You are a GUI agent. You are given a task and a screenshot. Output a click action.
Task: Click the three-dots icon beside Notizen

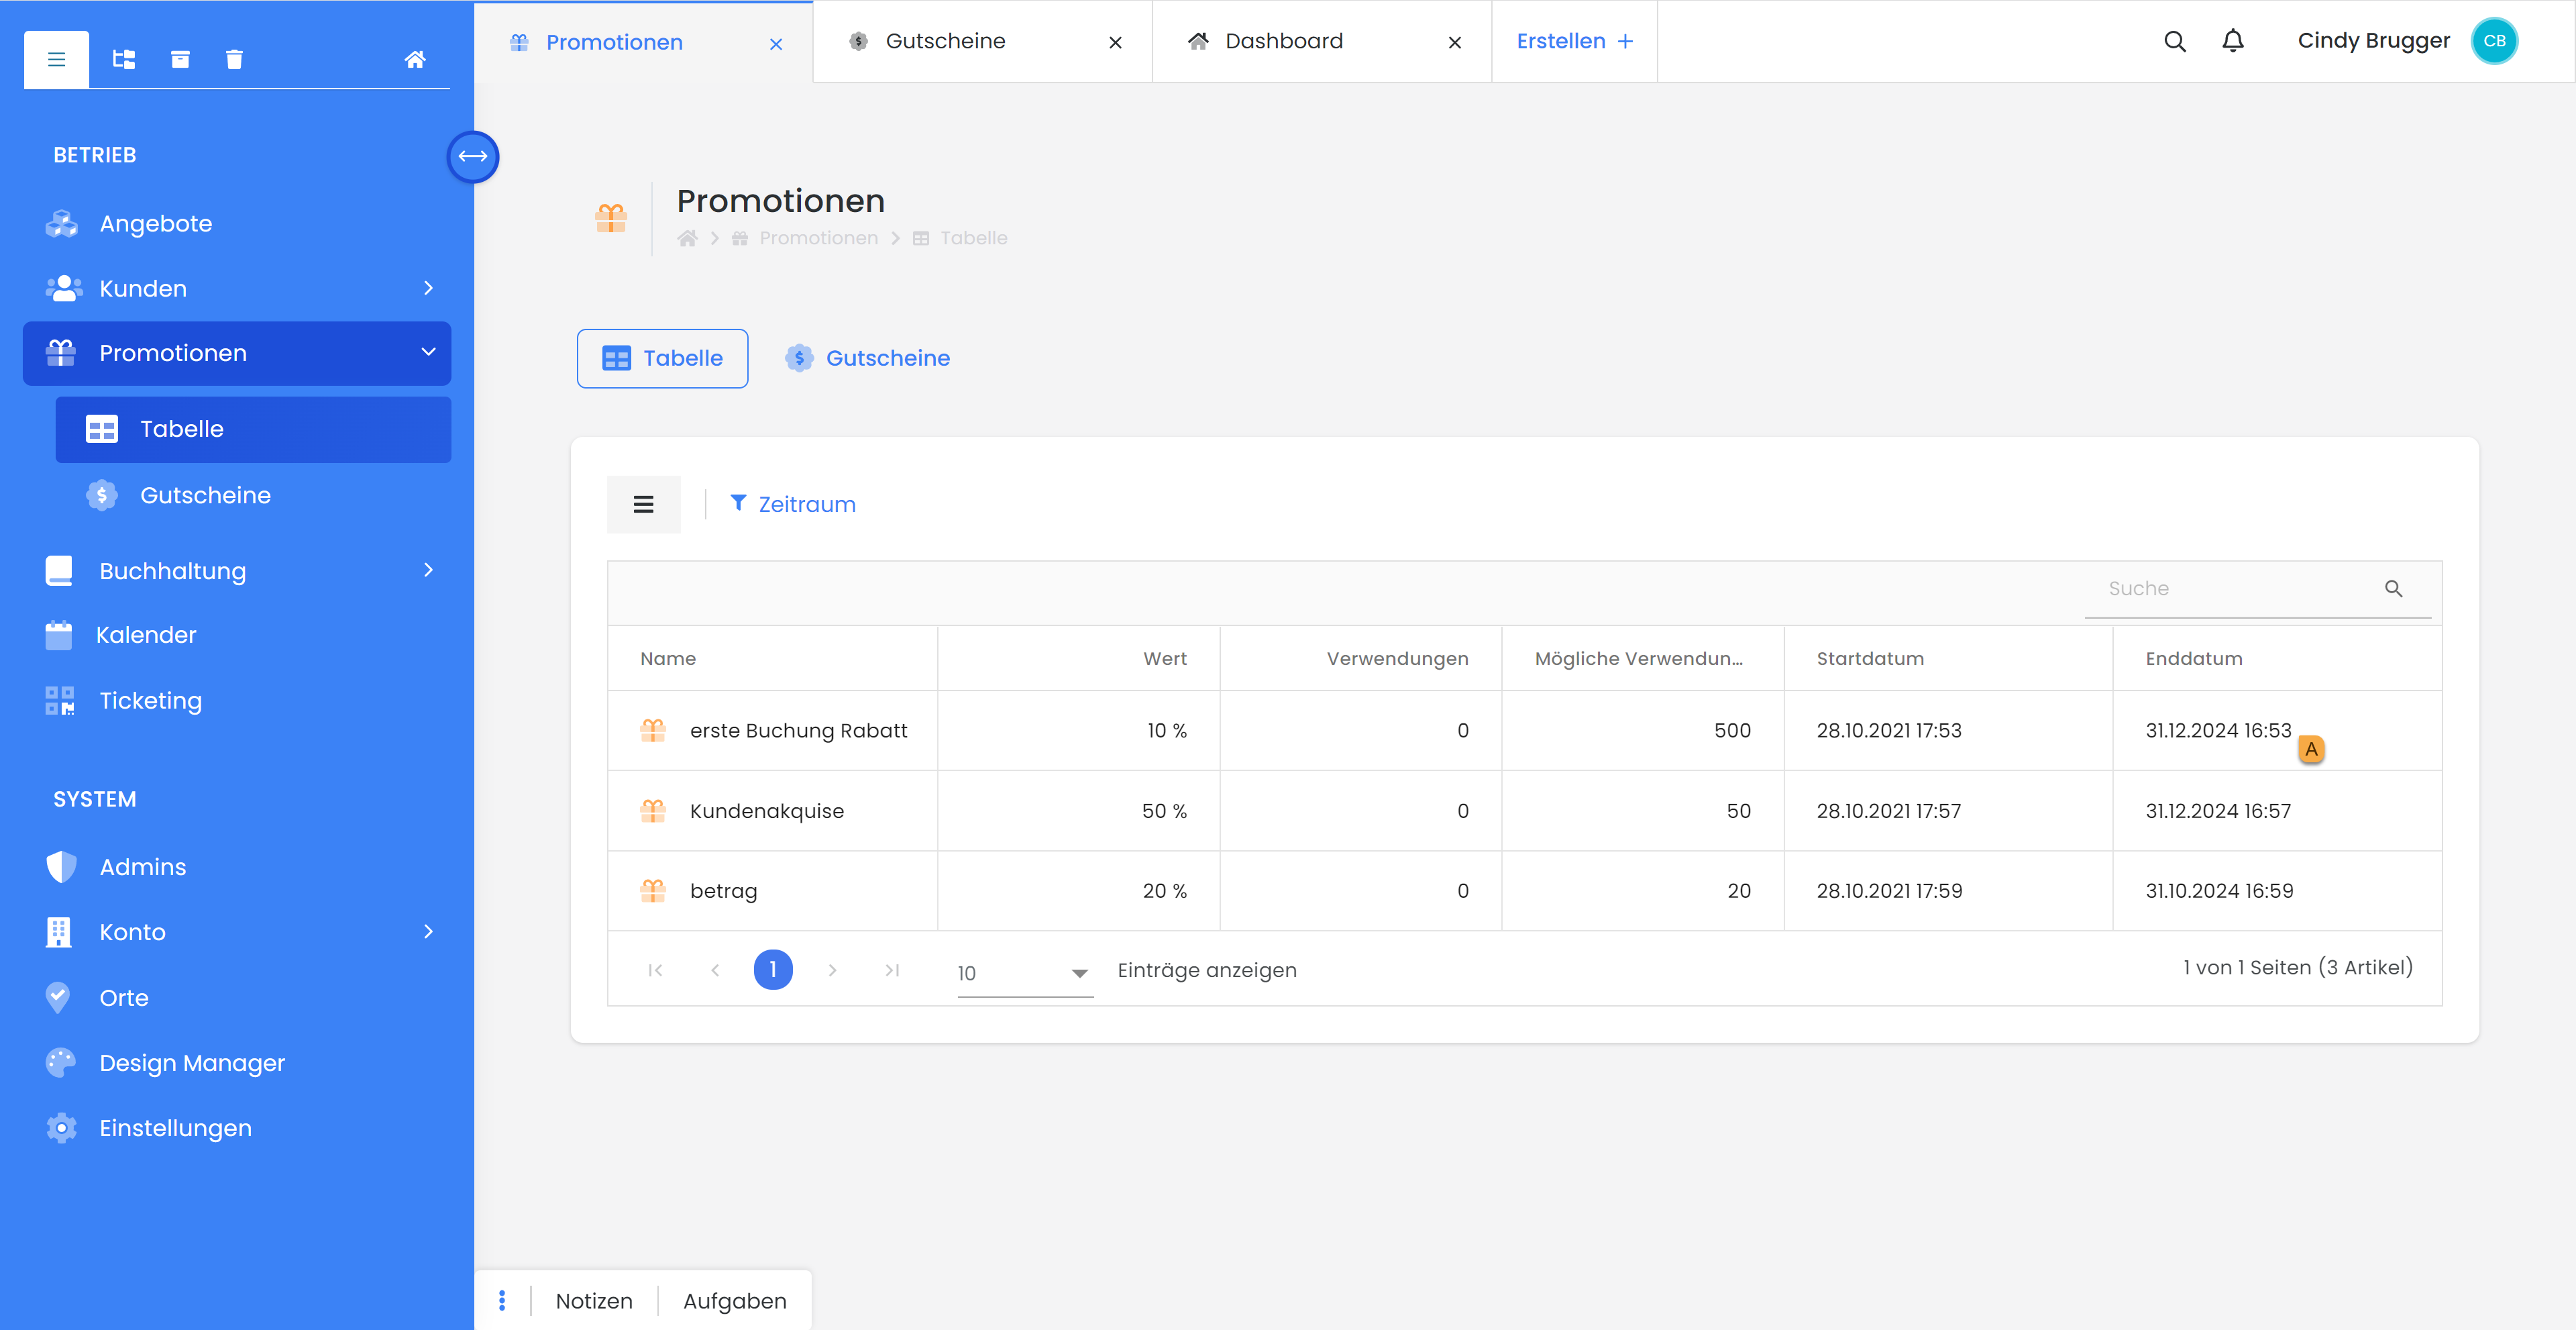click(502, 1300)
